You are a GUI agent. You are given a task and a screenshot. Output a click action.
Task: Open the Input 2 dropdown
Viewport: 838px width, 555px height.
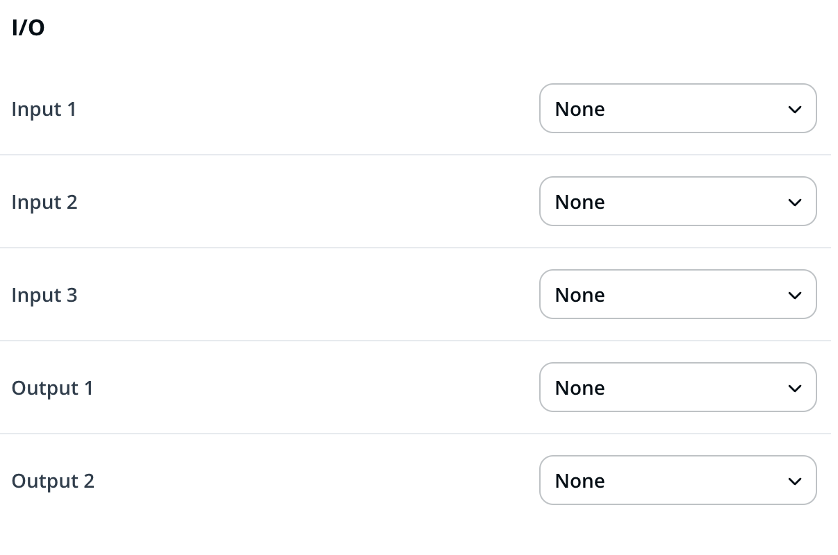(677, 201)
